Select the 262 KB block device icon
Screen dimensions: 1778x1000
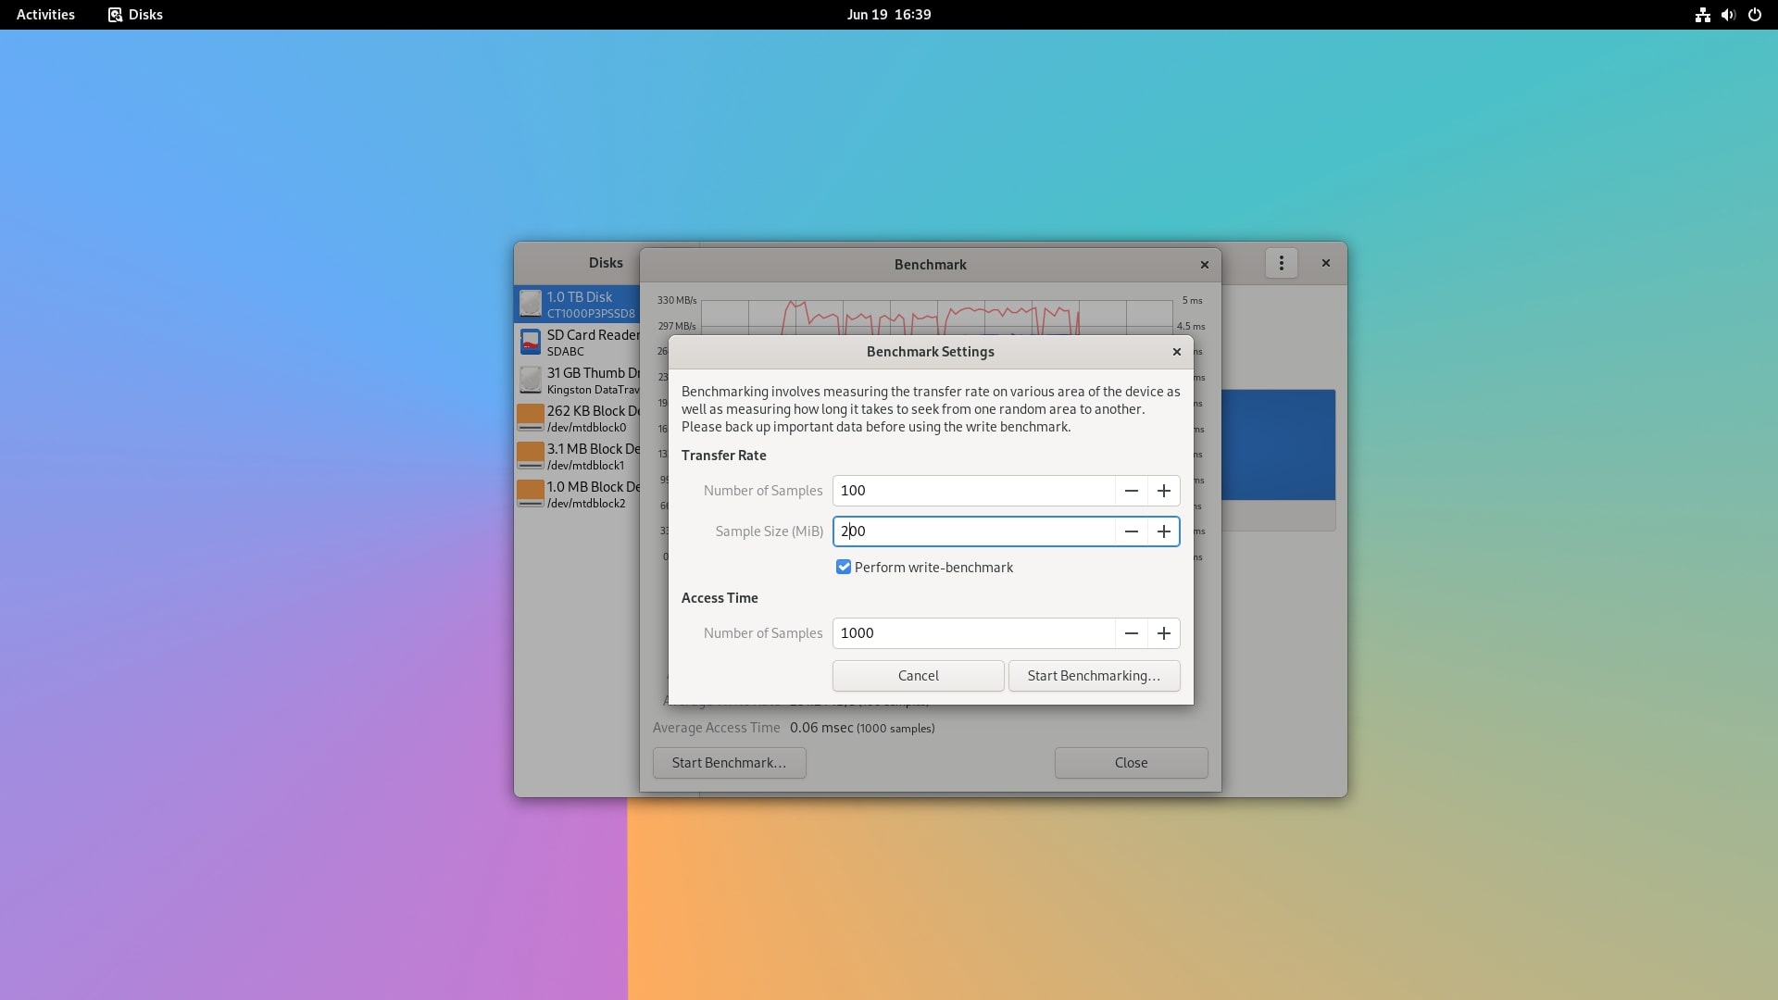point(530,418)
